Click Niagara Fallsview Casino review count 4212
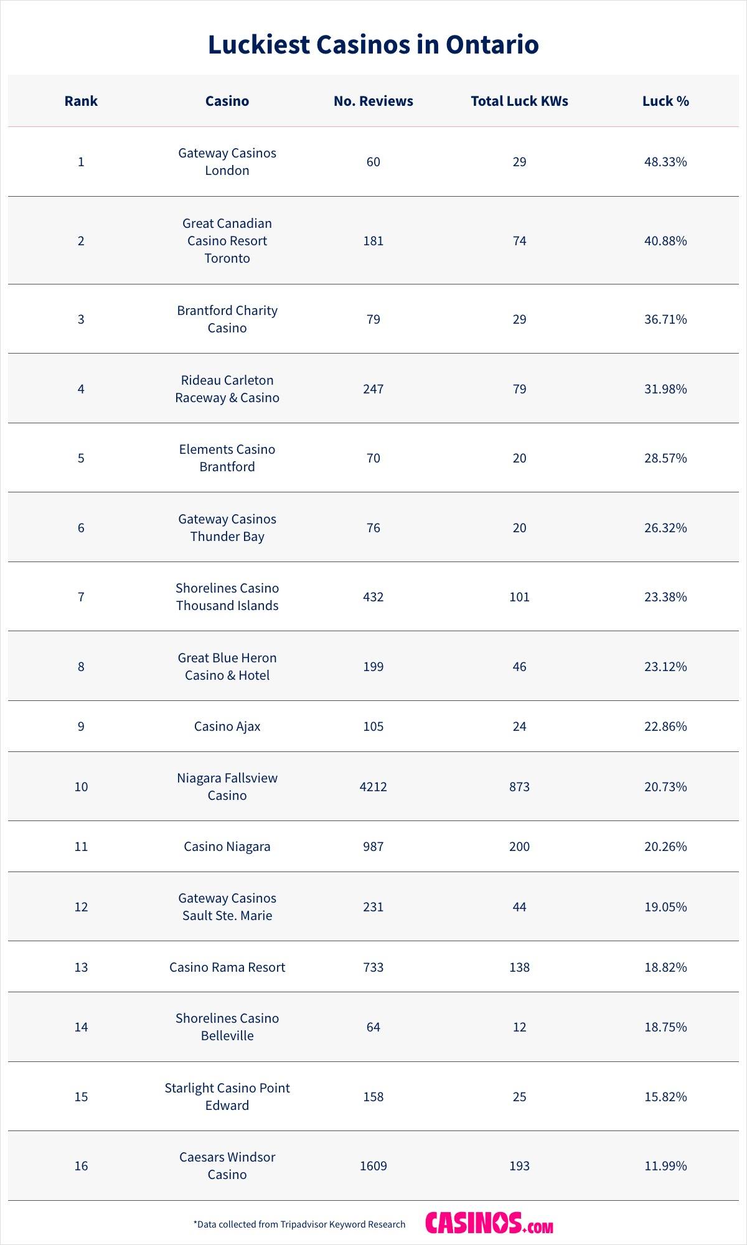Image resolution: width=747 pixels, height=1245 pixels. 374,787
